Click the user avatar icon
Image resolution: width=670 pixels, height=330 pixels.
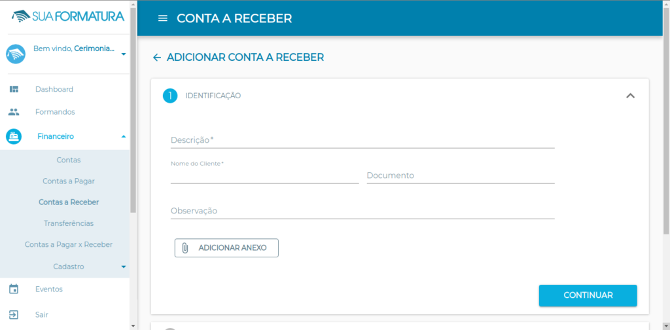16,54
